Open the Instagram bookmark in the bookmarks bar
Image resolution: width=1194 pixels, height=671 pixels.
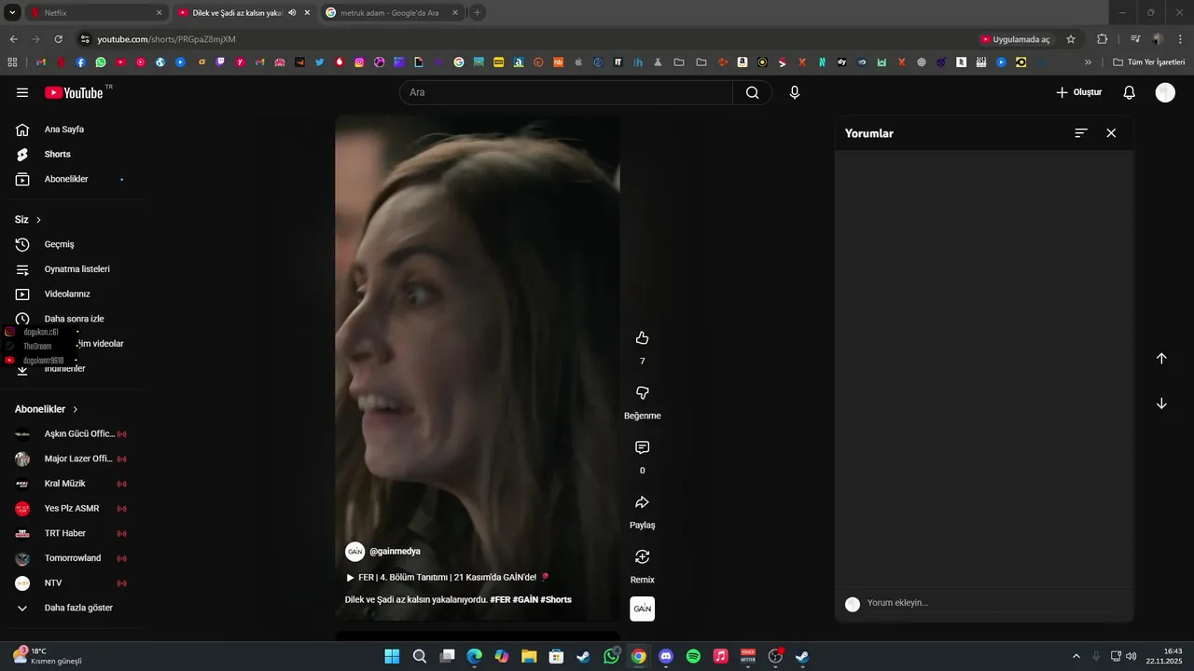[359, 62]
